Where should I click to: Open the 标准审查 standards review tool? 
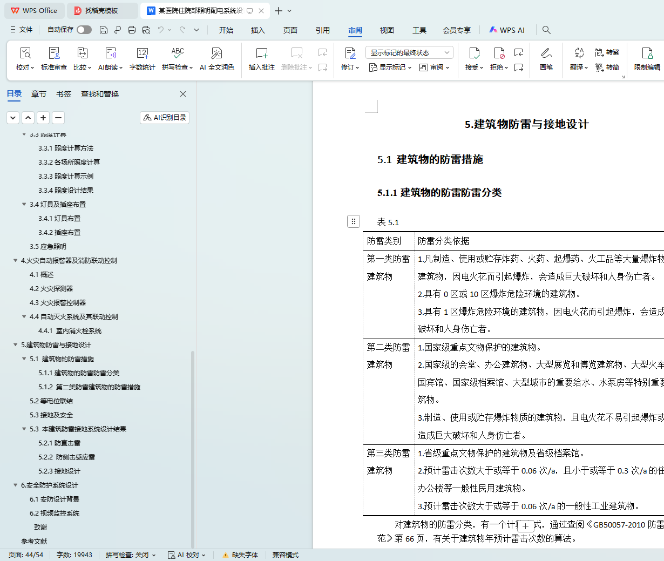pyautogui.click(x=54, y=59)
